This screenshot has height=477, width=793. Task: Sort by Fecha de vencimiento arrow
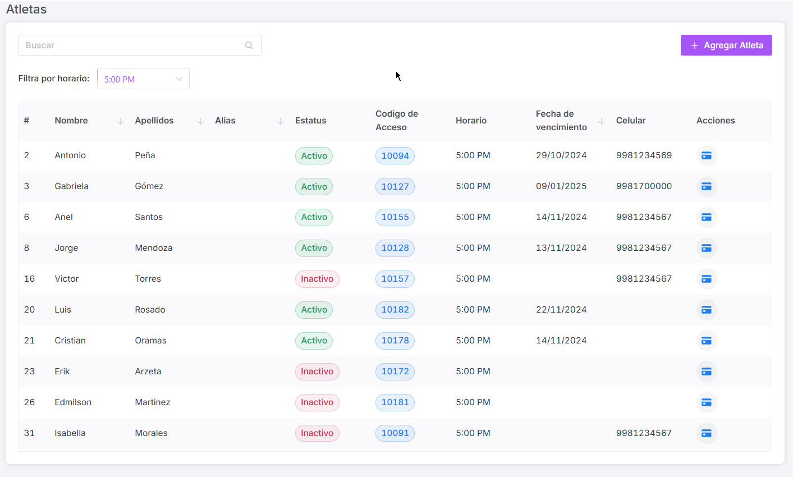pos(601,121)
